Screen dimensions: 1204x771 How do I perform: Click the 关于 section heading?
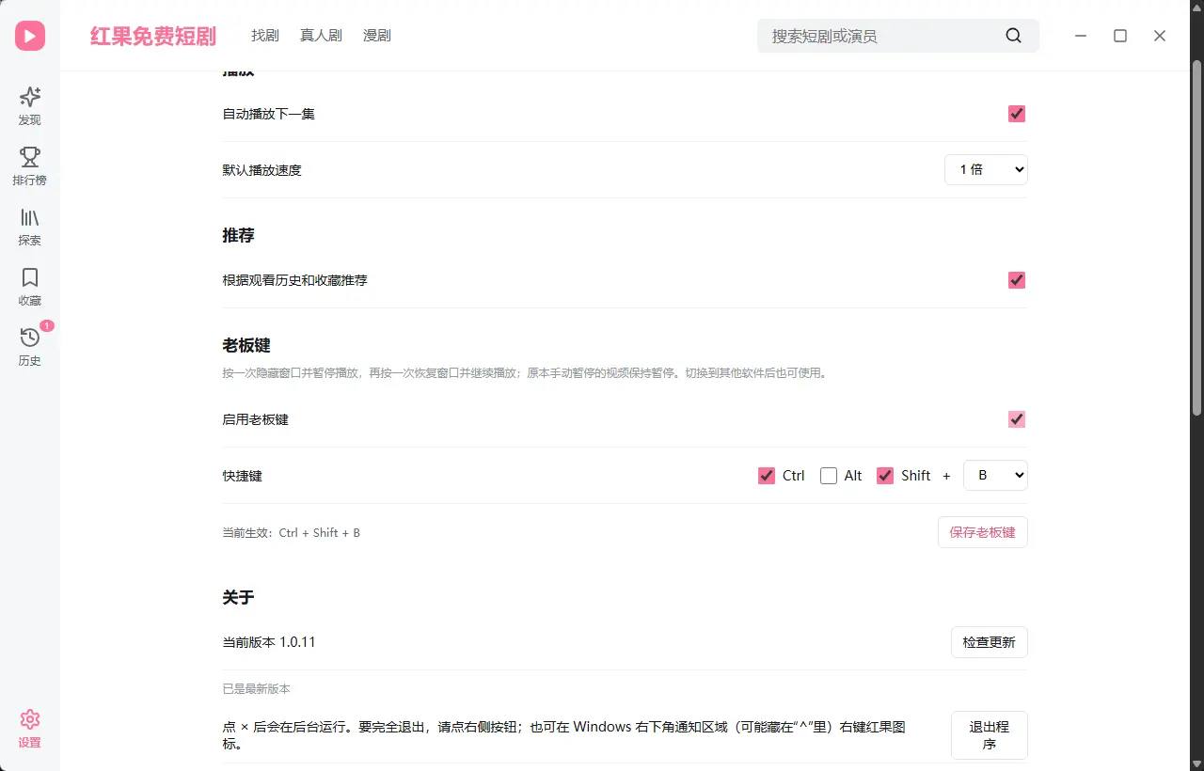tap(239, 597)
